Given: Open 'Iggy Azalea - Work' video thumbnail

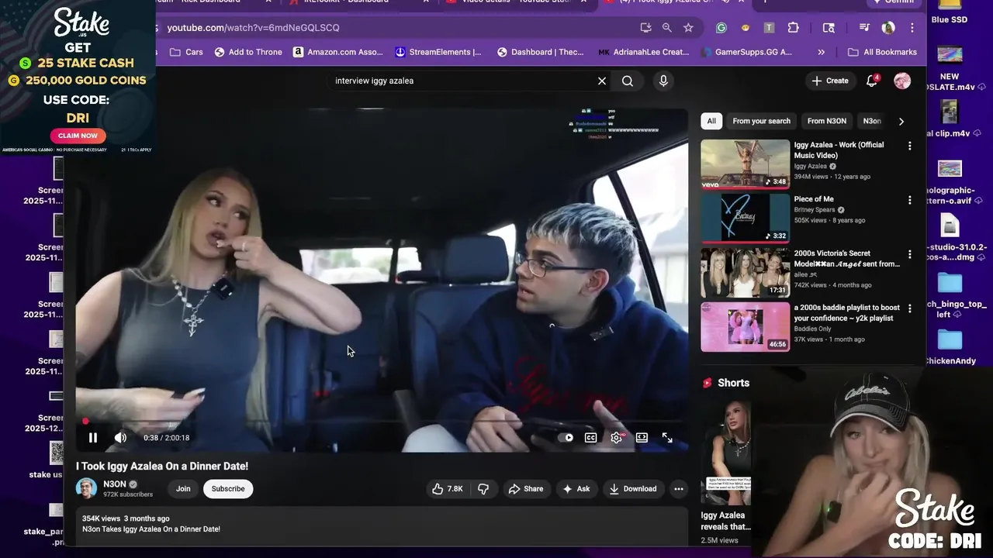Looking at the screenshot, I should coord(746,164).
